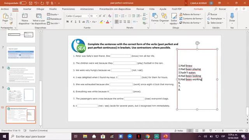Toggle text shadow S formatting
249x140 pixels.
[x=79, y=22]
